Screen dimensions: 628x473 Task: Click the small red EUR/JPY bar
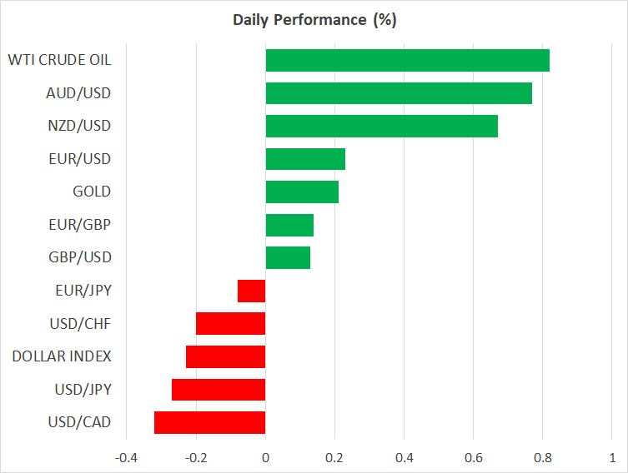tap(251, 291)
